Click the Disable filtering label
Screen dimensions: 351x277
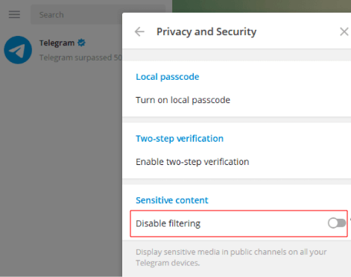[x=168, y=223]
